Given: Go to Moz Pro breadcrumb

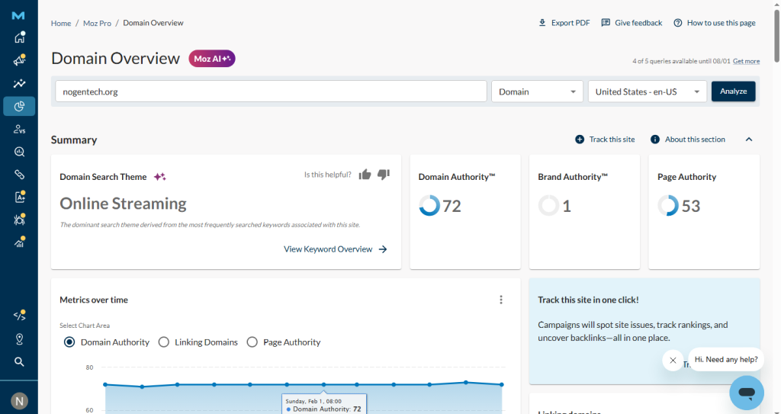Looking at the screenshot, I should coord(97,23).
